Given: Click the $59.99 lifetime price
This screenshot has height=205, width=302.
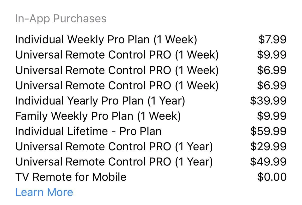Looking at the screenshot, I should [268, 131].
